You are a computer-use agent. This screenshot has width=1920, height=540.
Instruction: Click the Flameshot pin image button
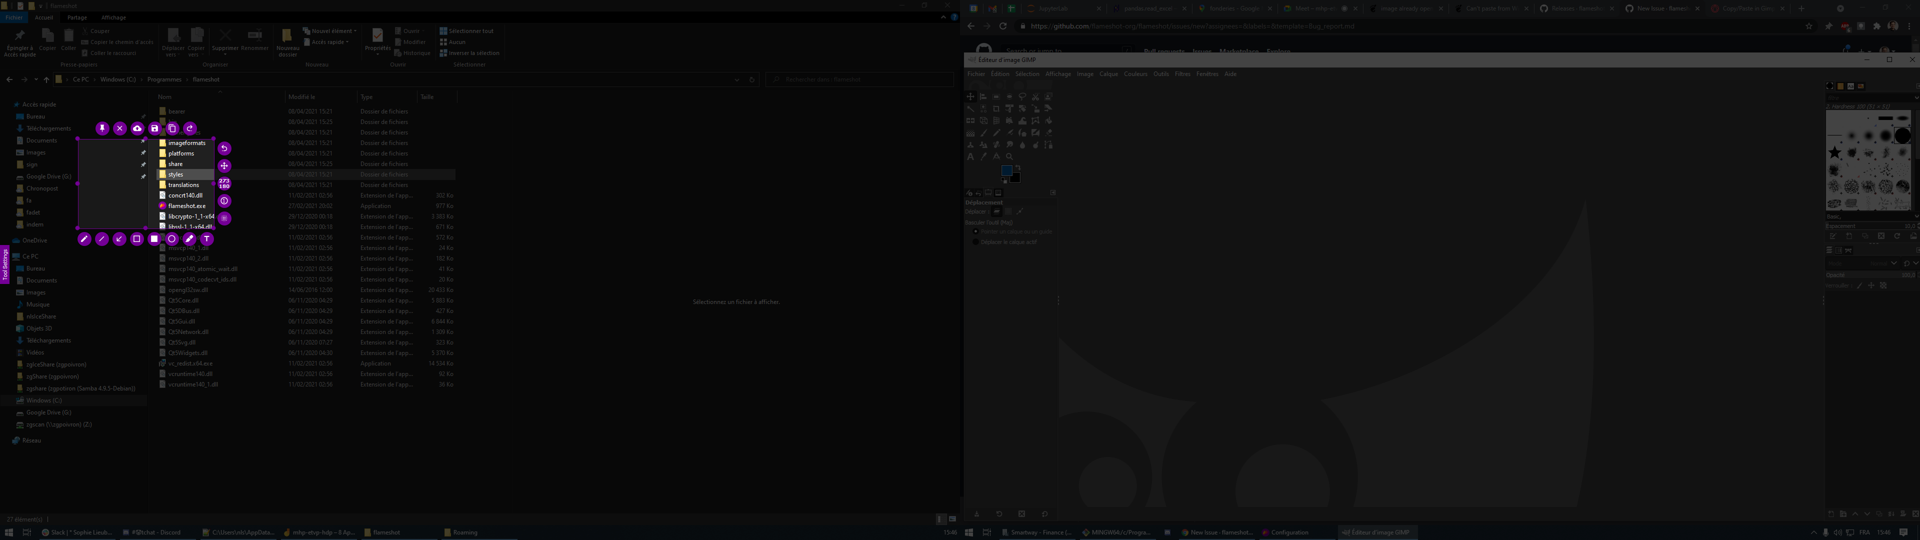click(x=102, y=128)
